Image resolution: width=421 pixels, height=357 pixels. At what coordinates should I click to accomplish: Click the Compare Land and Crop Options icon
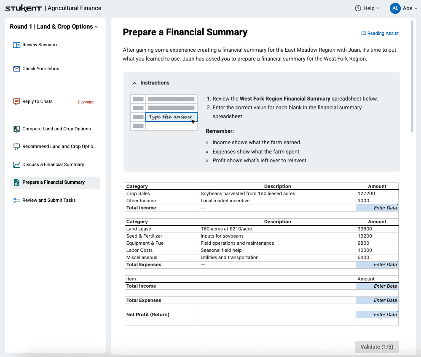(16, 129)
